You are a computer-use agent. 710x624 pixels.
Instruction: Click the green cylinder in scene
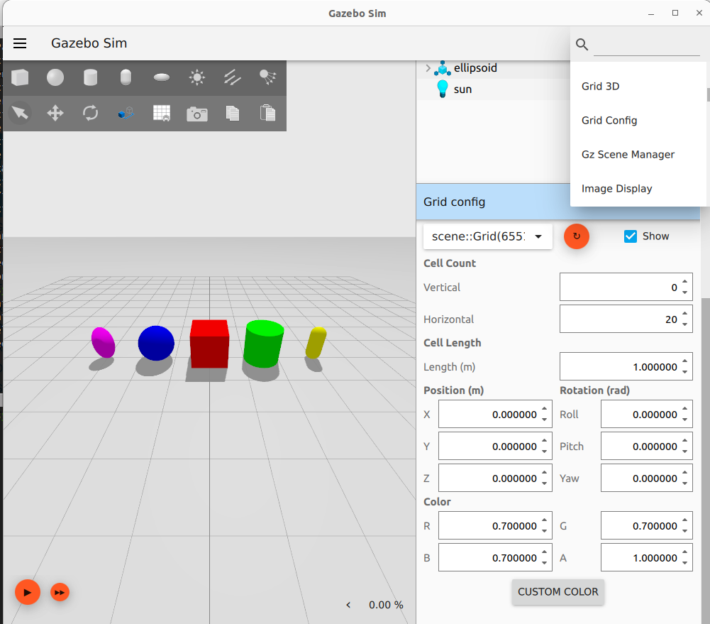point(264,343)
